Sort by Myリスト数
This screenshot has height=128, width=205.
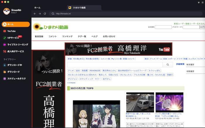117,59
